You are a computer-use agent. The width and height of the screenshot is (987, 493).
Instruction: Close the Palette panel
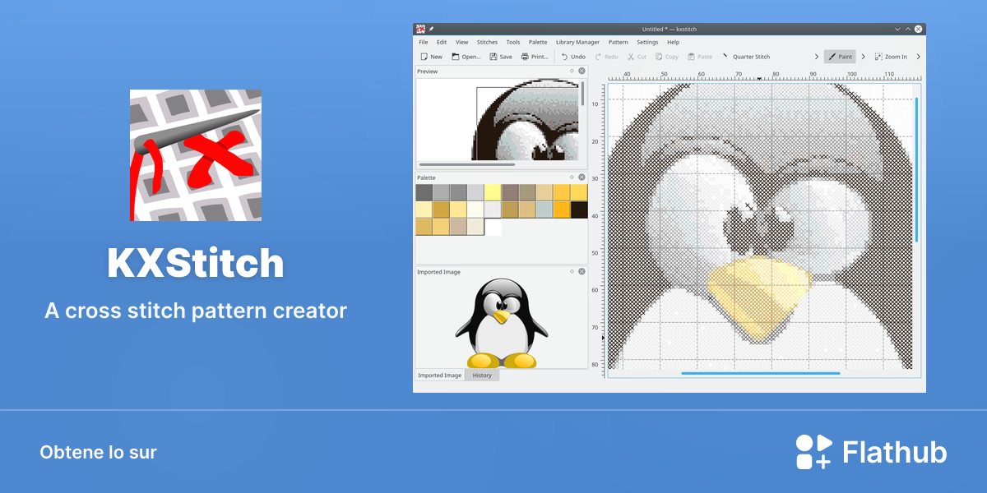pos(582,177)
